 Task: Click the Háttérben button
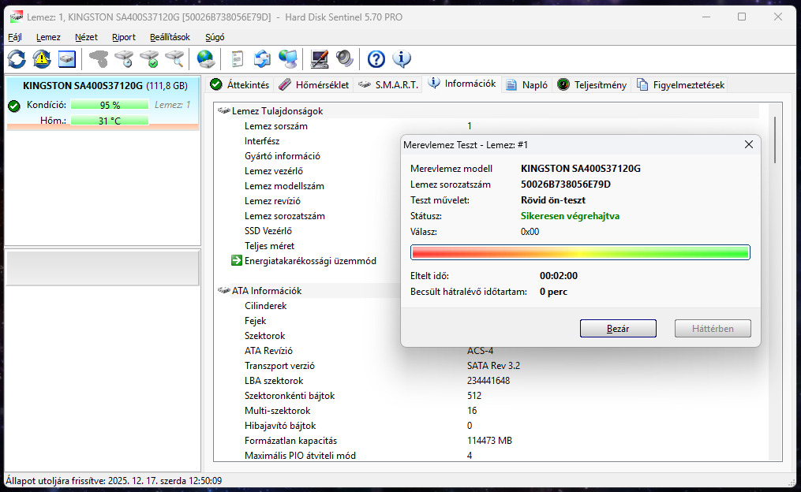(x=713, y=329)
